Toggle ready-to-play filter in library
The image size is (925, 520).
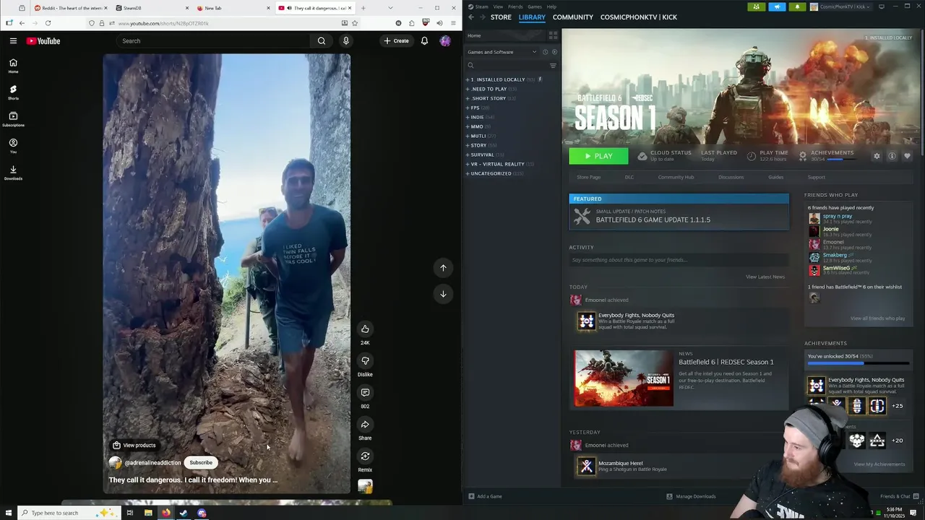pos(554,52)
